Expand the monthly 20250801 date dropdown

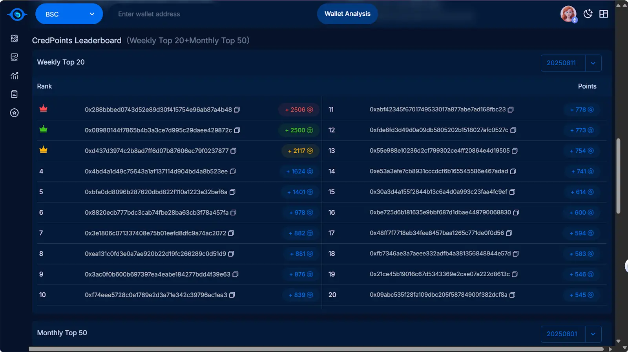(593, 334)
